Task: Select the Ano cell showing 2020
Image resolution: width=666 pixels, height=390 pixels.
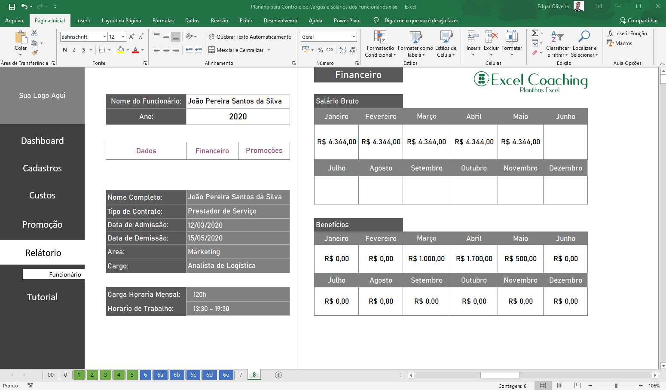Action: tap(238, 116)
